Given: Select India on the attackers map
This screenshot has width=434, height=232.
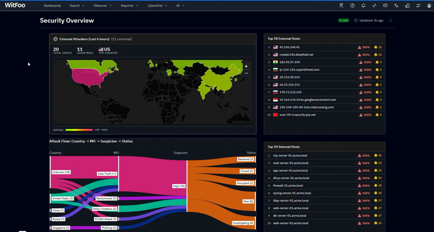Looking at the screenshot, I should pyautogui.click(x=204, y=90).
